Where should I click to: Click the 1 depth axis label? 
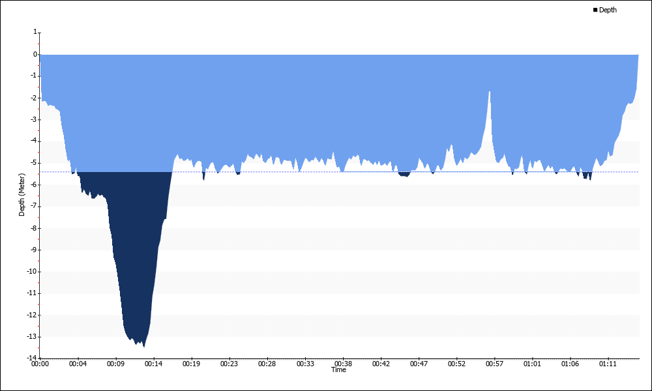pyautogui.click(x=35, y=31)
